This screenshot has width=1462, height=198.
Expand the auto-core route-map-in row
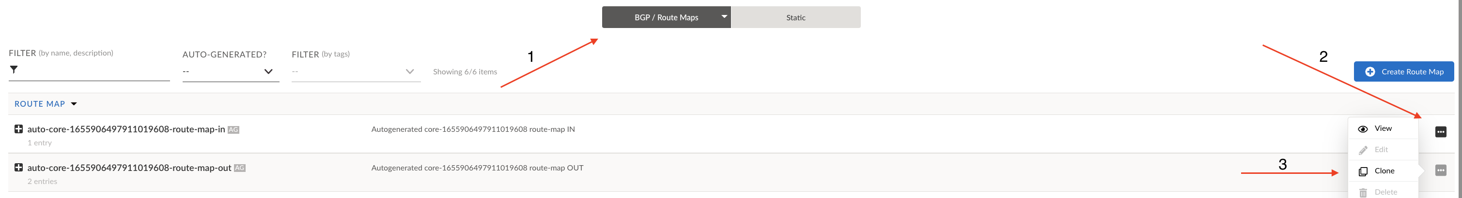tap(18, 129)
